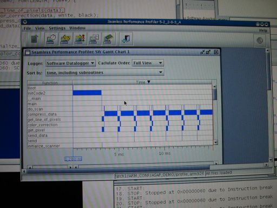Click the toolbar chart icon with colored figures
The width and height of the screenshot is (277, 208).
point(80,39)
